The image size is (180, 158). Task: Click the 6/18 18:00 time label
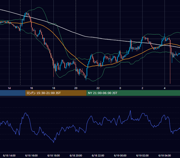54,155
